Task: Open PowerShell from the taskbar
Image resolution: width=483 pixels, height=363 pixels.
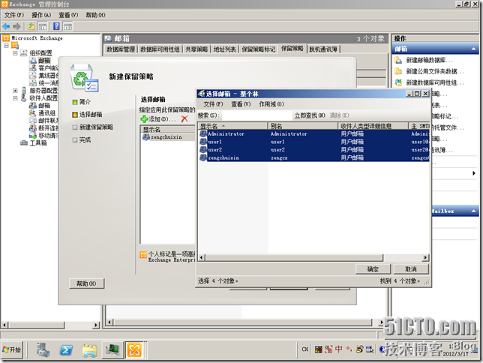Action: click(66, 349)
